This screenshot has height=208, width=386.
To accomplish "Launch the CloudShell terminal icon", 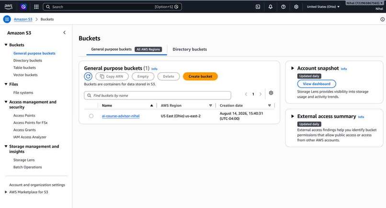I will click(258, 7).
